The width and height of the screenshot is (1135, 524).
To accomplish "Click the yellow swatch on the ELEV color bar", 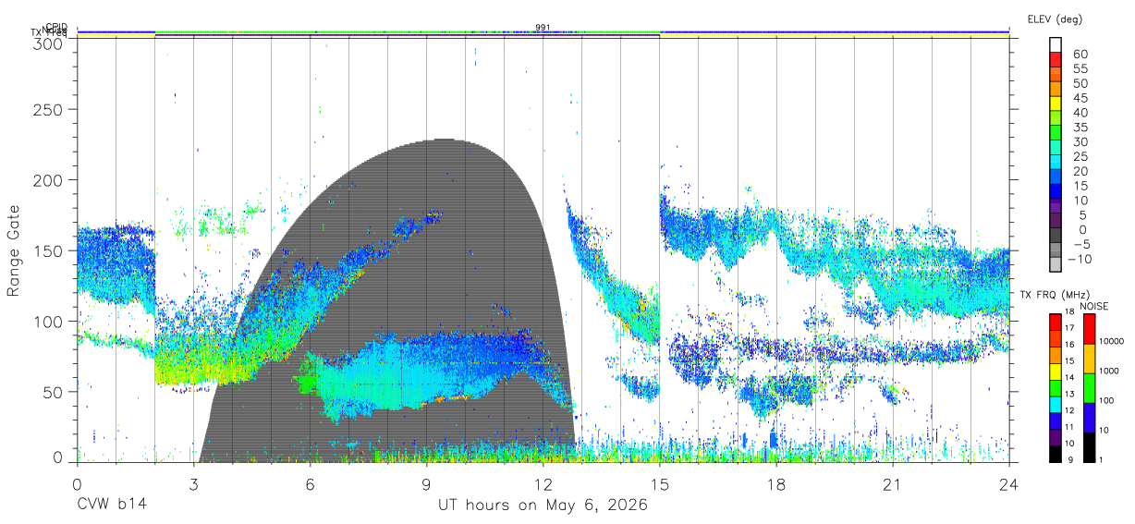I will (x=1056, y=104).
